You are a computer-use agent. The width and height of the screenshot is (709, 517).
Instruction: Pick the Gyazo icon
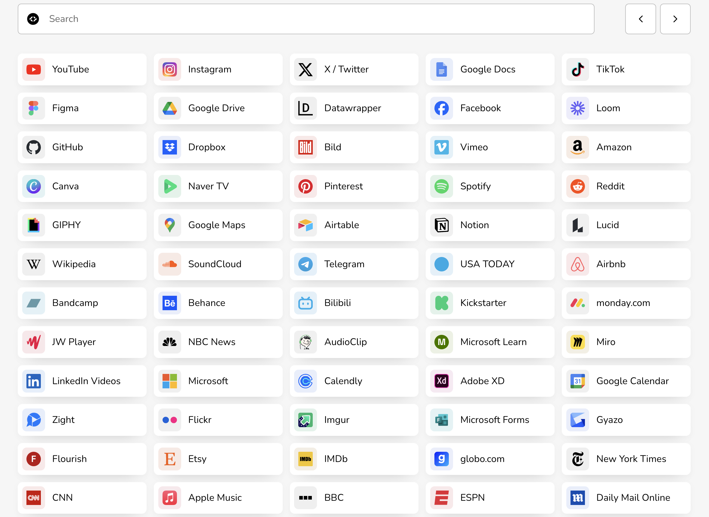pyautogui.click(x=577, y=420)
